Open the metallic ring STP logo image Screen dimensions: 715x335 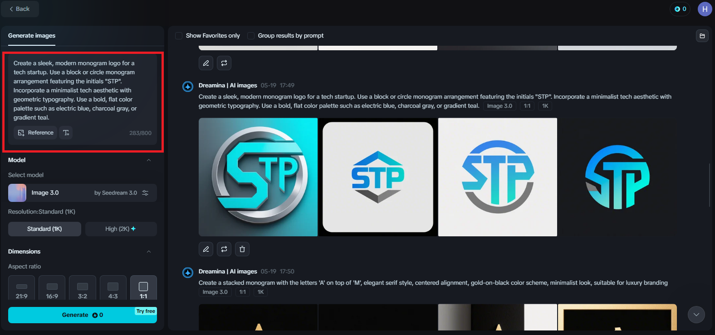point(258,177)
